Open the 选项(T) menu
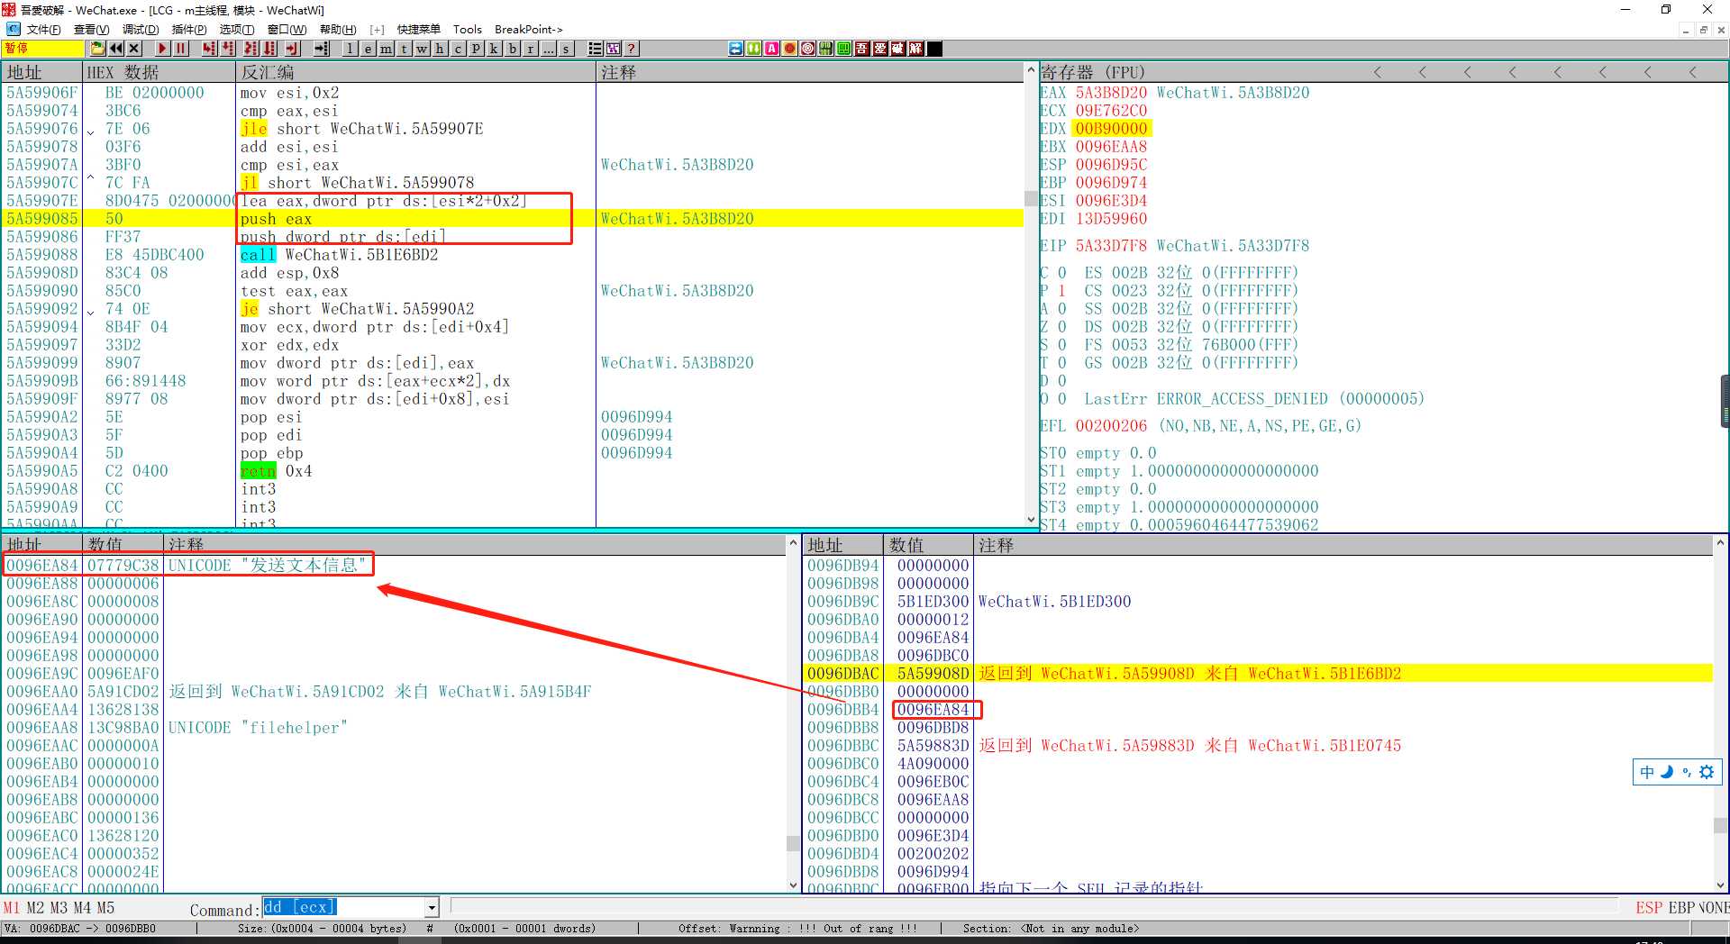This screenshot has height=944, width=1730. pos(237,30)
